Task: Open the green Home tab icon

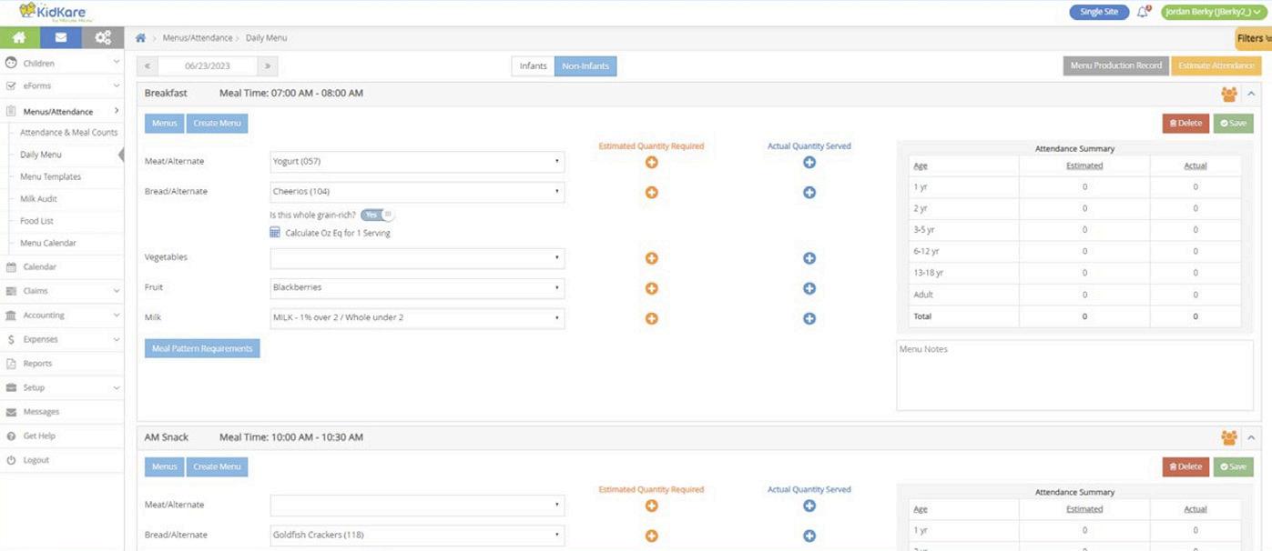Action: (19, 38)
